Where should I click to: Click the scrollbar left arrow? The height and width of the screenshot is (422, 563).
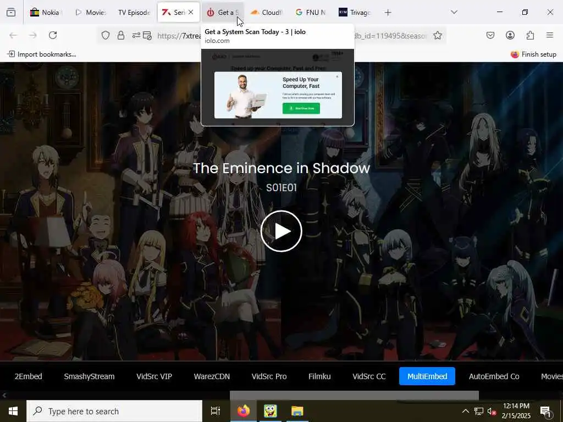pyautogui.click(x=4, y=395)
